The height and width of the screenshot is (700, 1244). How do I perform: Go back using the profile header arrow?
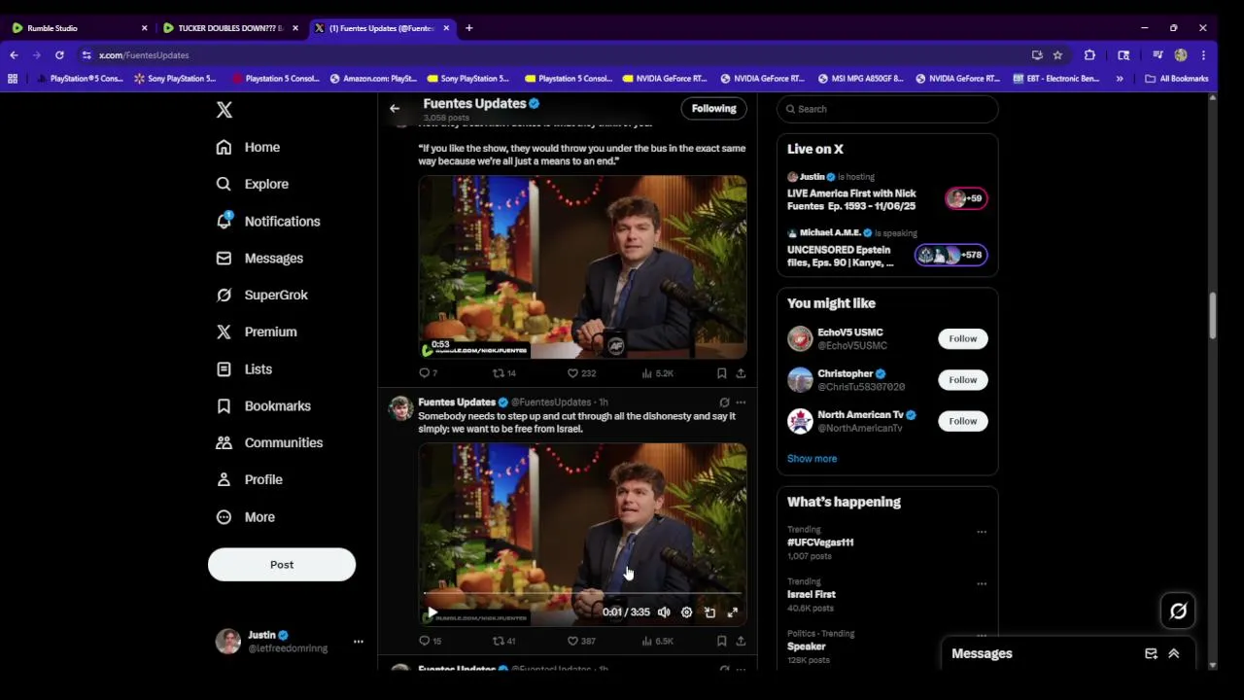point(395,109)
